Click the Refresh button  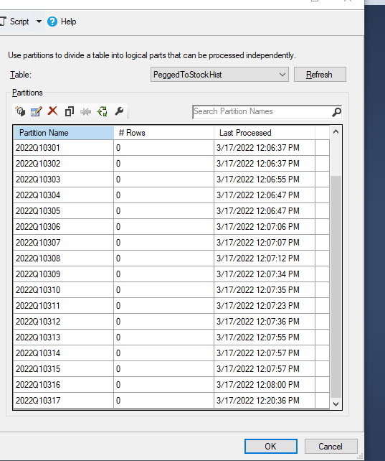320,75
